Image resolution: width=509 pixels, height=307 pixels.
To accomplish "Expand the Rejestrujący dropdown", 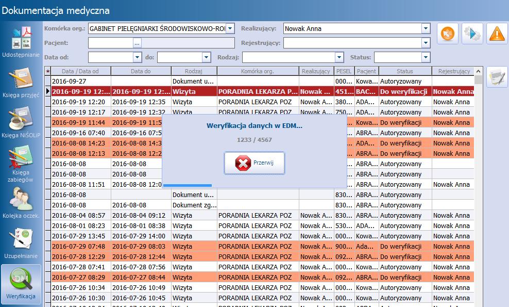I will point(426,43).
